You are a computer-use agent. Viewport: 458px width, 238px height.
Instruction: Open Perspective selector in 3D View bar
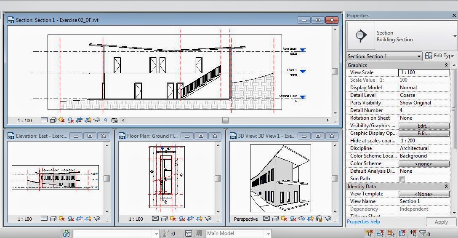246,219
